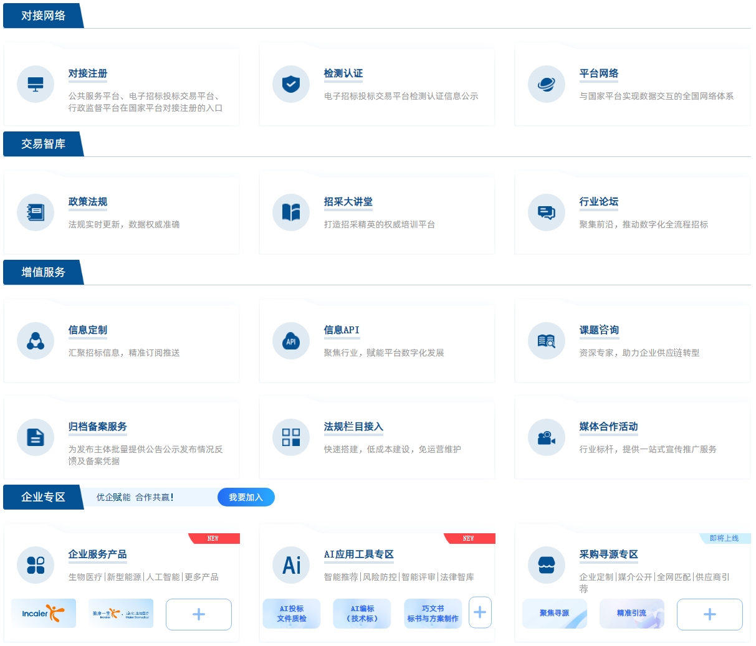Click the plus expander in 企业服务产品 card
756x646 pixels.
[x=198, y=614]
